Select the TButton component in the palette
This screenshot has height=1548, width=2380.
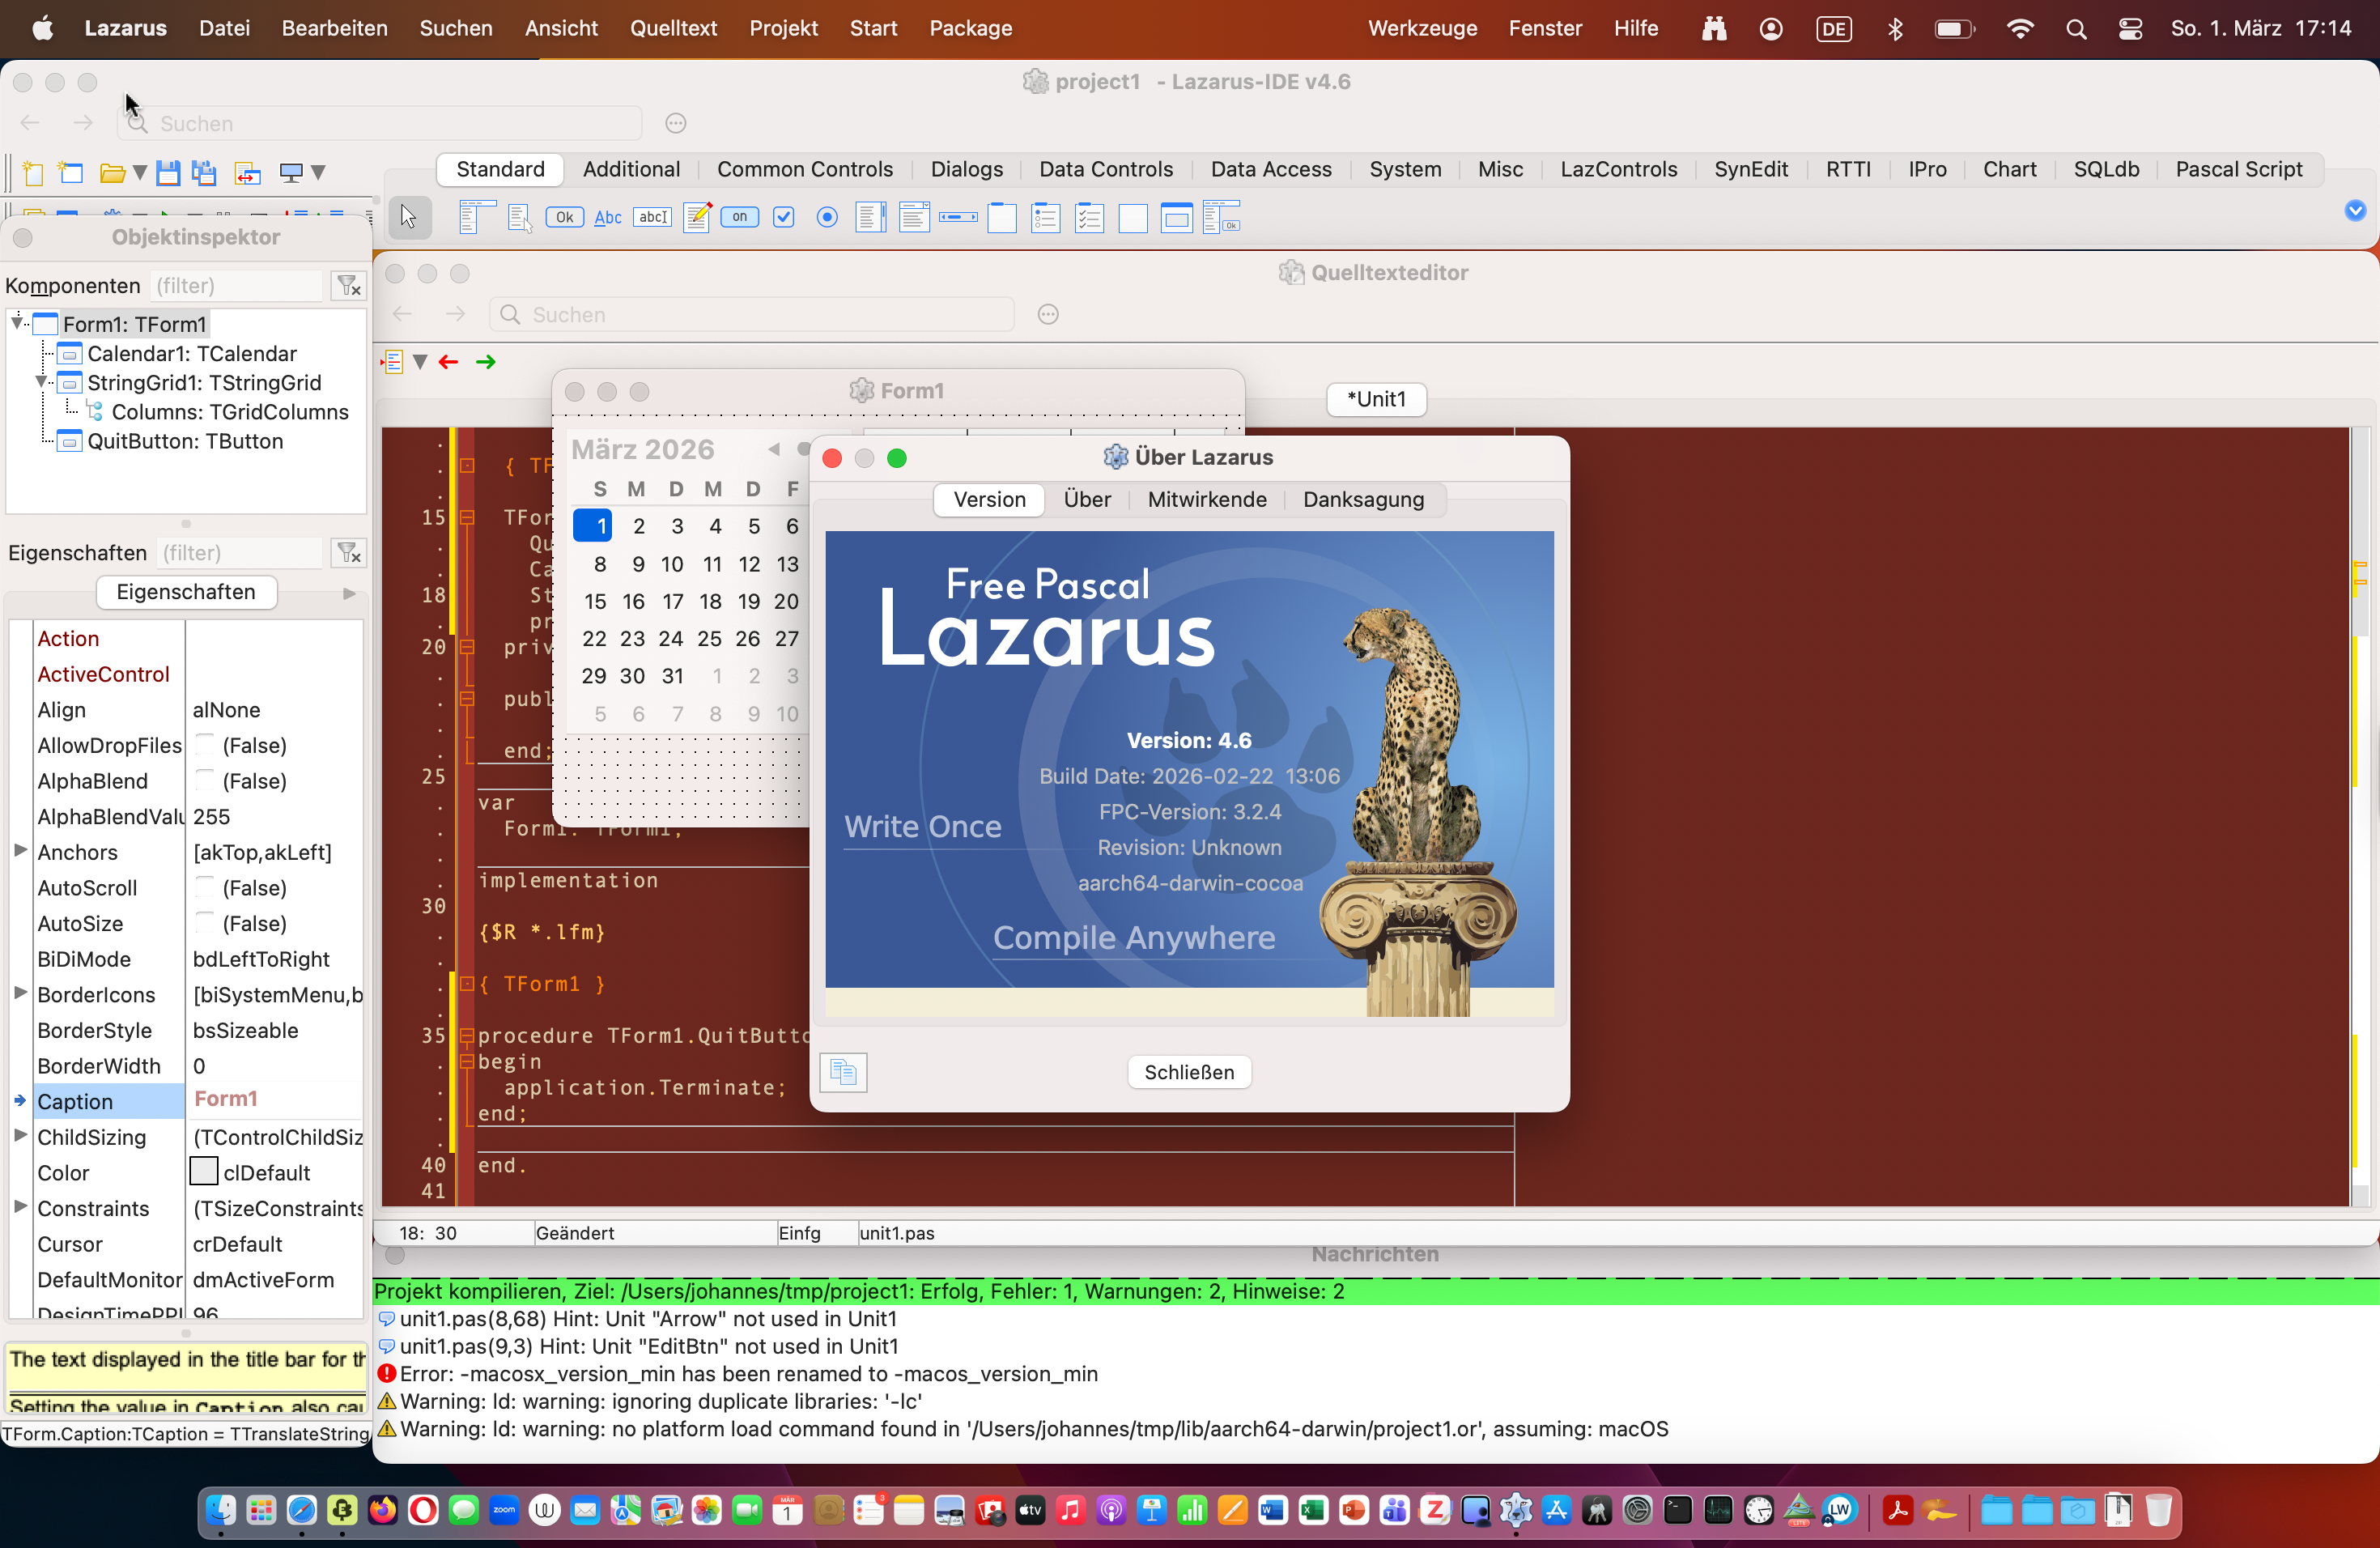click(x=565, y=217)
